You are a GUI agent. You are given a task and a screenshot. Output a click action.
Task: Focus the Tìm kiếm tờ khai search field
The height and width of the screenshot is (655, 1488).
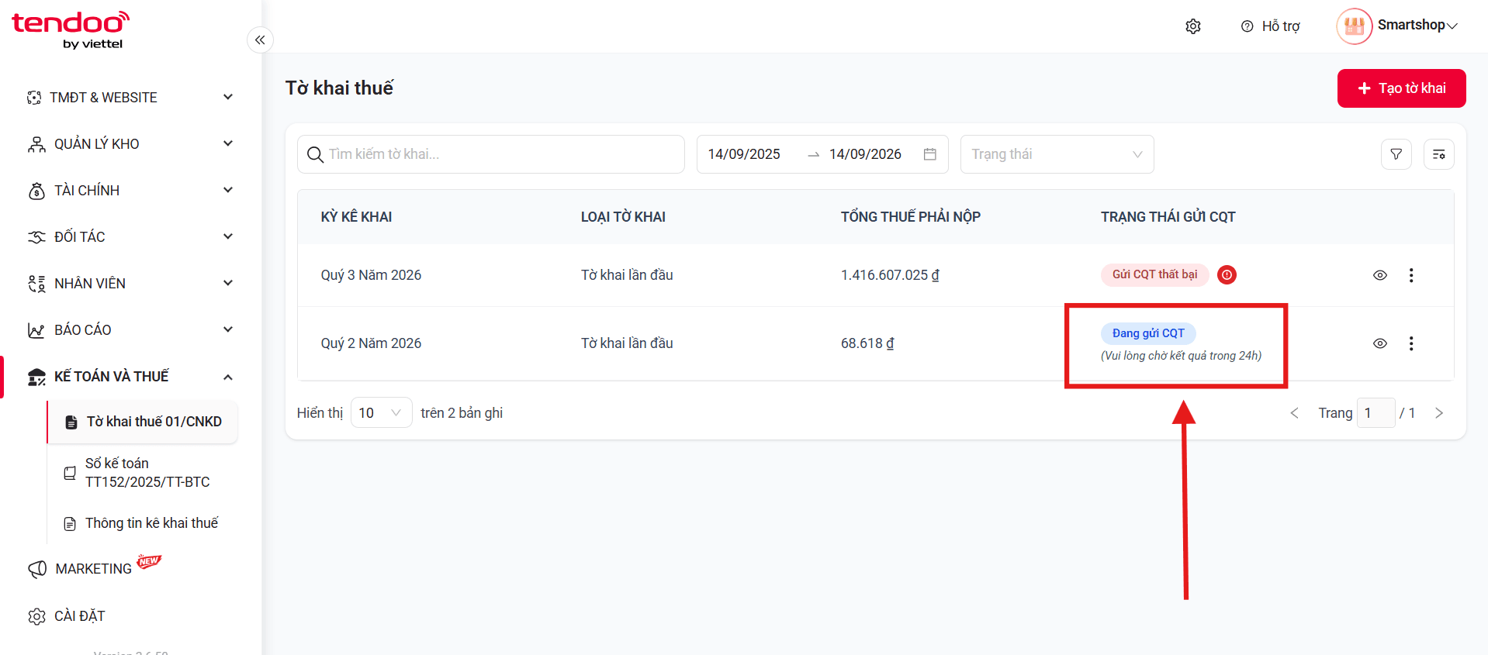(490, 154)
